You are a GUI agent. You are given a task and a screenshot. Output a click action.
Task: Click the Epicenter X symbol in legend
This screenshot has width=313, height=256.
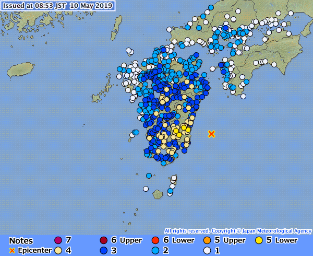coord(12,251)
